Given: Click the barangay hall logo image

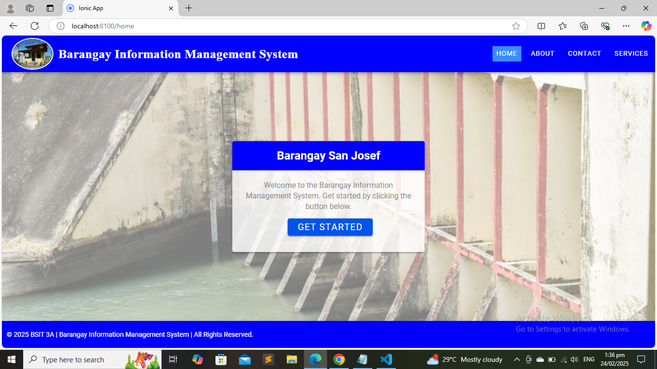Looking at the screenshot, I should (x=32, y=54).
